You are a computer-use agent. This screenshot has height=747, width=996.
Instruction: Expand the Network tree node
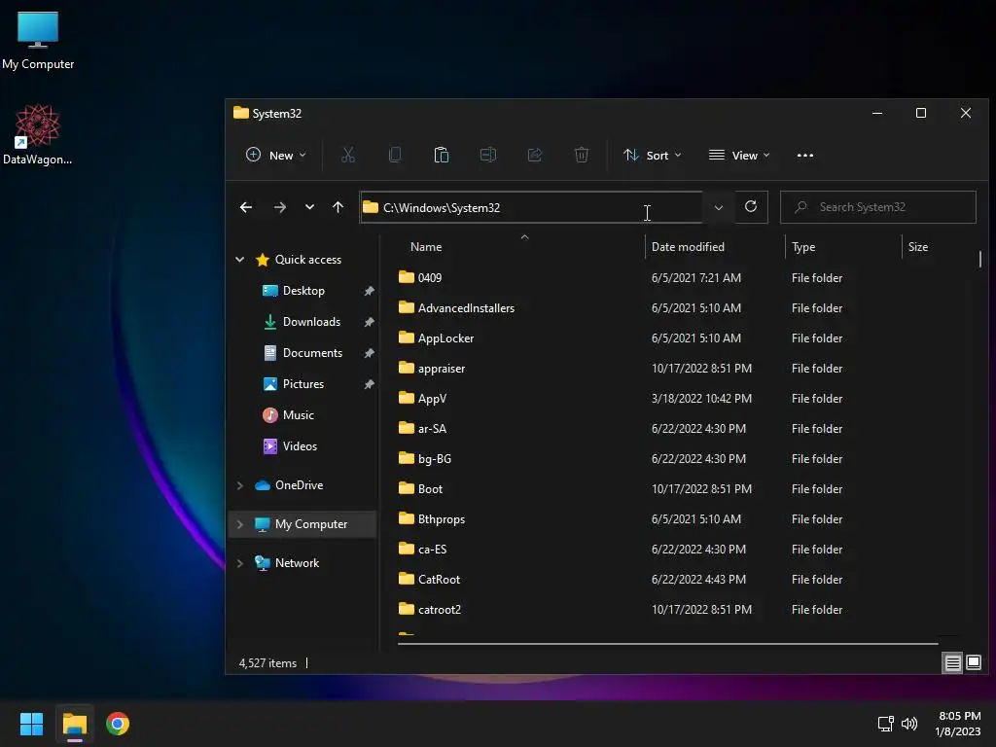pos(239,563)
